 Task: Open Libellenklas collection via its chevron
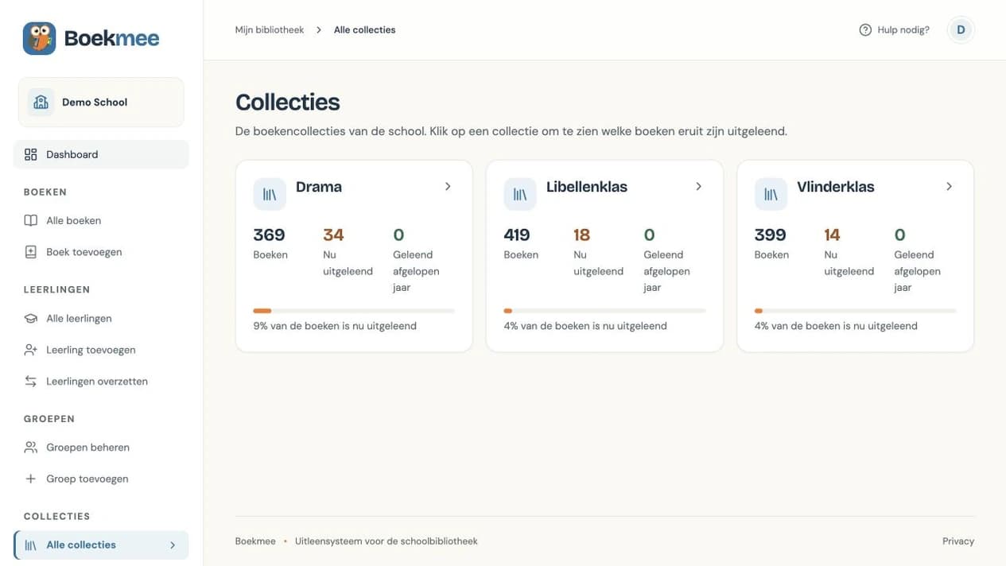[x=698, y=186]
